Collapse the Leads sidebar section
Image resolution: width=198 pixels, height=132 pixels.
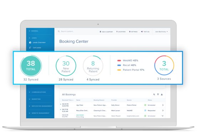(33, 38)
